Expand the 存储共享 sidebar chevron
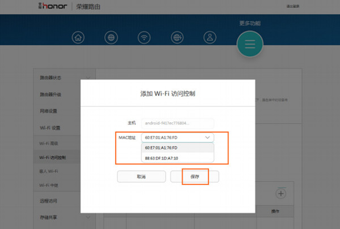Screen dimensions: 340x229 click(x=88, y=217)
